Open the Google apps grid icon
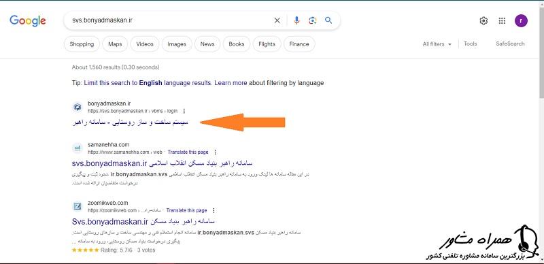Image resolution: width=544 pixels, height=264 pixels. click(x=502, y=21)
